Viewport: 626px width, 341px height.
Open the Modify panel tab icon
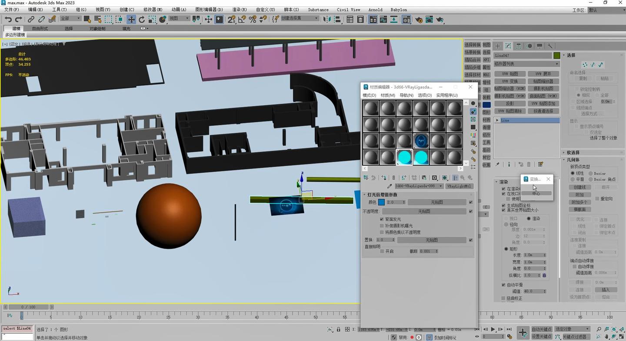coord(508,46)
